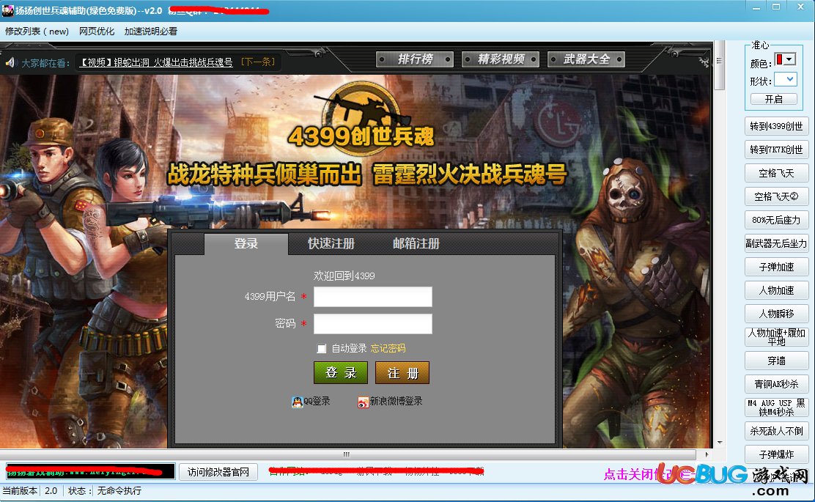The width and height of the screenshot is (815, 502).
Task: Click the vertical scrollbar down arrow
Action: [720, 443]
